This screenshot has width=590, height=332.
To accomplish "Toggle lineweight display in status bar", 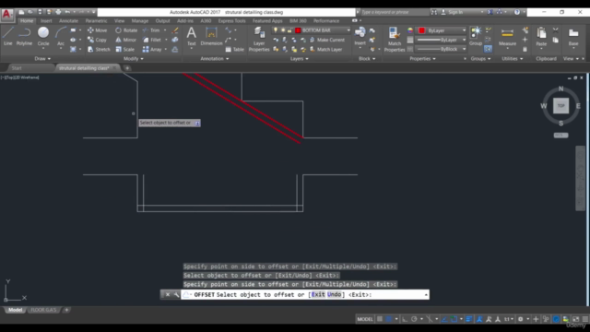I will point(469,319).
